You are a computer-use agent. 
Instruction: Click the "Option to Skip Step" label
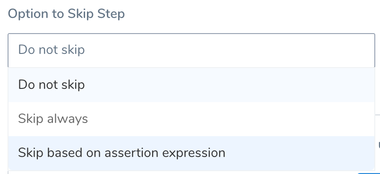66,14
